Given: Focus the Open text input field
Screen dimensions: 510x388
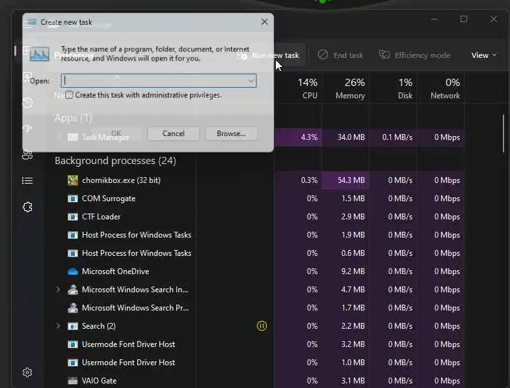Looking at the screenshot, I should click(159, 81).
